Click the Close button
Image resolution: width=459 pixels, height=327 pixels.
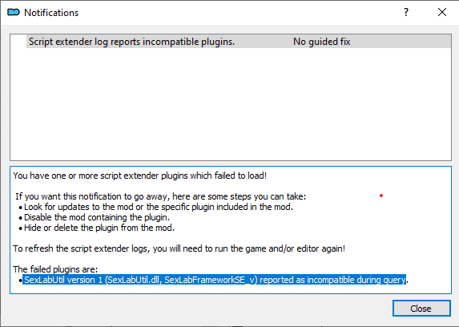(421, 309)
